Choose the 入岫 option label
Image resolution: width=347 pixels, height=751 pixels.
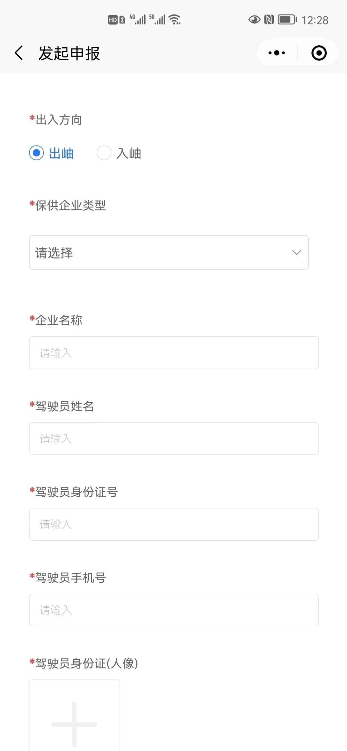click(129, 153)
